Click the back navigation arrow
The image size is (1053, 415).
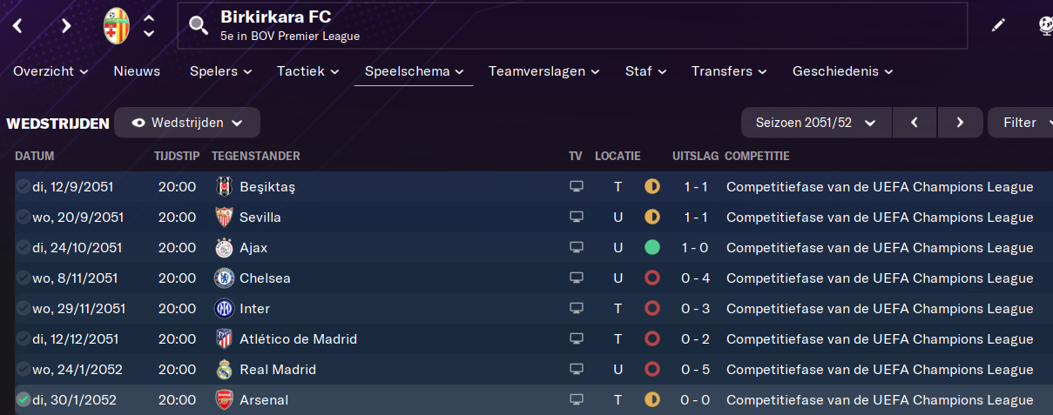coord(17,25)
